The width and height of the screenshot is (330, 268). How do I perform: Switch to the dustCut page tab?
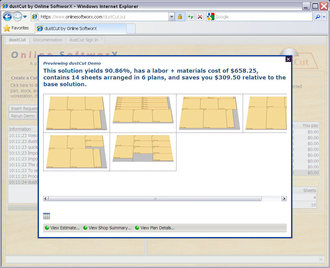pos(17,40)
